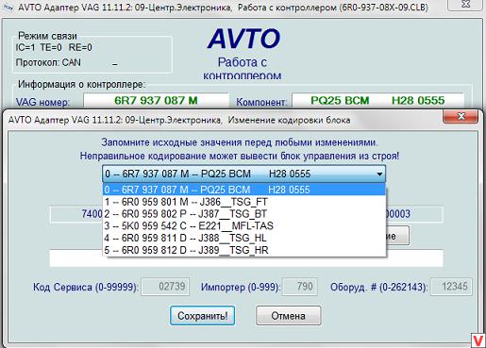Image resolution: width=486 pixels, height=348 pixels.
Task: Collapse the module selection dropdown arrow
Action: pyautogui.click(x=379, y=174)
